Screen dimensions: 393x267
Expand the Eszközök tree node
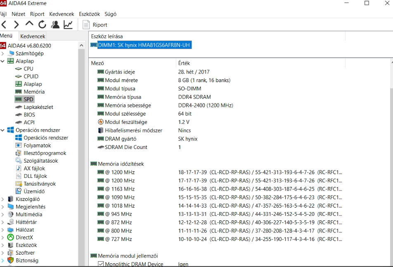3,245
